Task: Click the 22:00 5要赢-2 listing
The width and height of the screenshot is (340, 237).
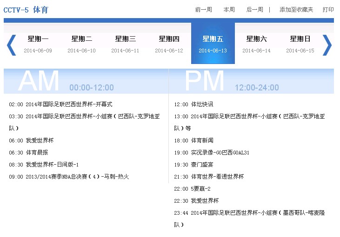Action: tap(192, 189)
